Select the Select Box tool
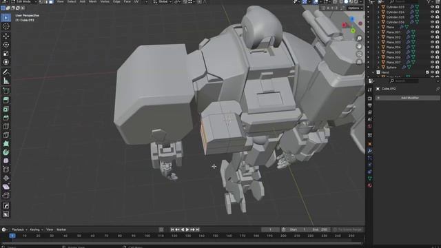This screenshot has height=248, width=441. 6,18
